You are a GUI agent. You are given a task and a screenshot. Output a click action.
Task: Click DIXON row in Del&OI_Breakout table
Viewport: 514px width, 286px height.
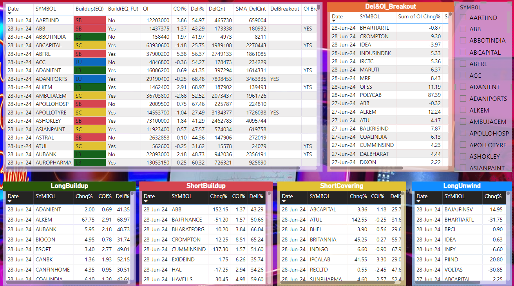pos(389,162)
